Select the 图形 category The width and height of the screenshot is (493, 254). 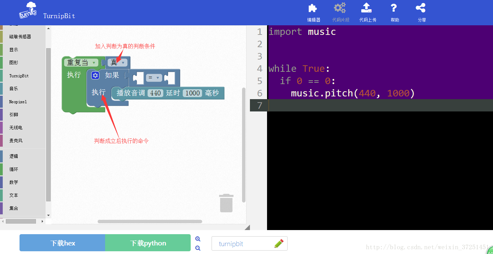pos(23,63)
